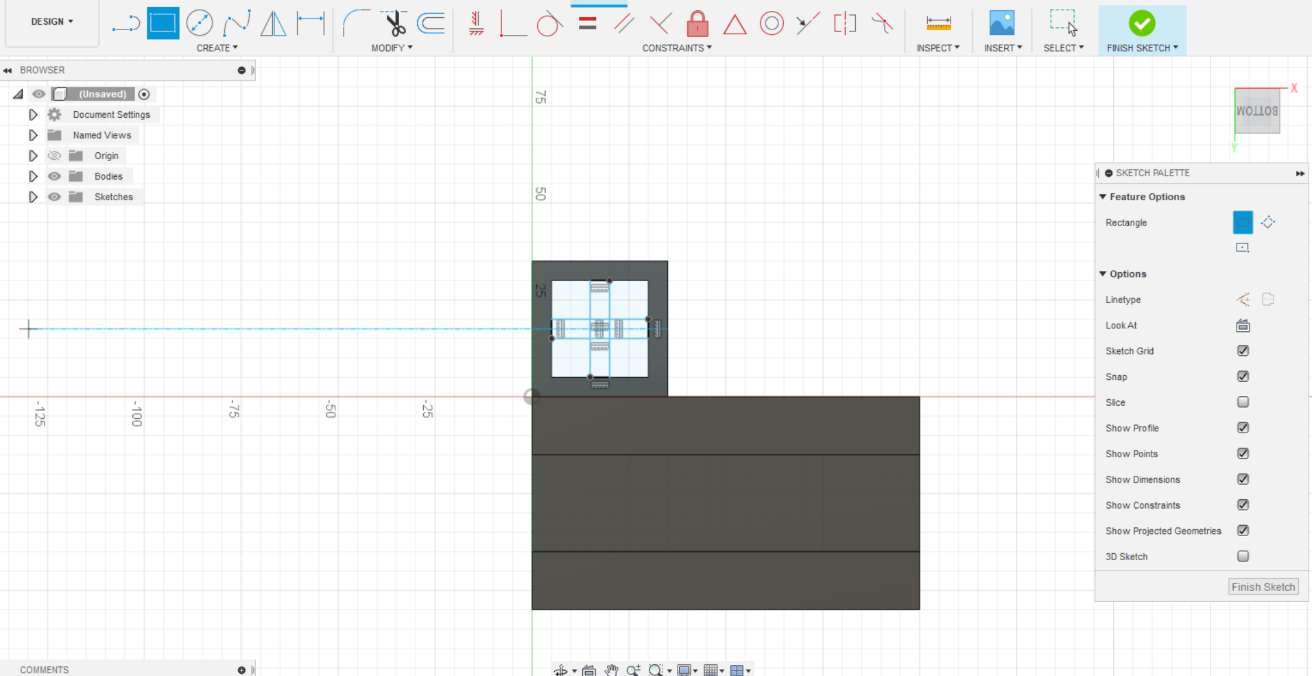Select the 2-Point Rectangle tool in toolbar
Image resolution: width=1312 pixels, height=676 pixels.
point(163,23)
